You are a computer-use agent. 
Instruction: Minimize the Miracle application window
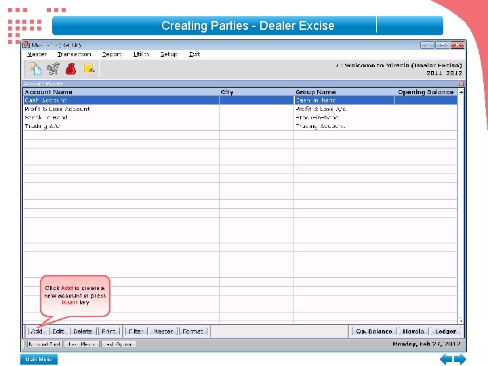(x=427, y=45)
